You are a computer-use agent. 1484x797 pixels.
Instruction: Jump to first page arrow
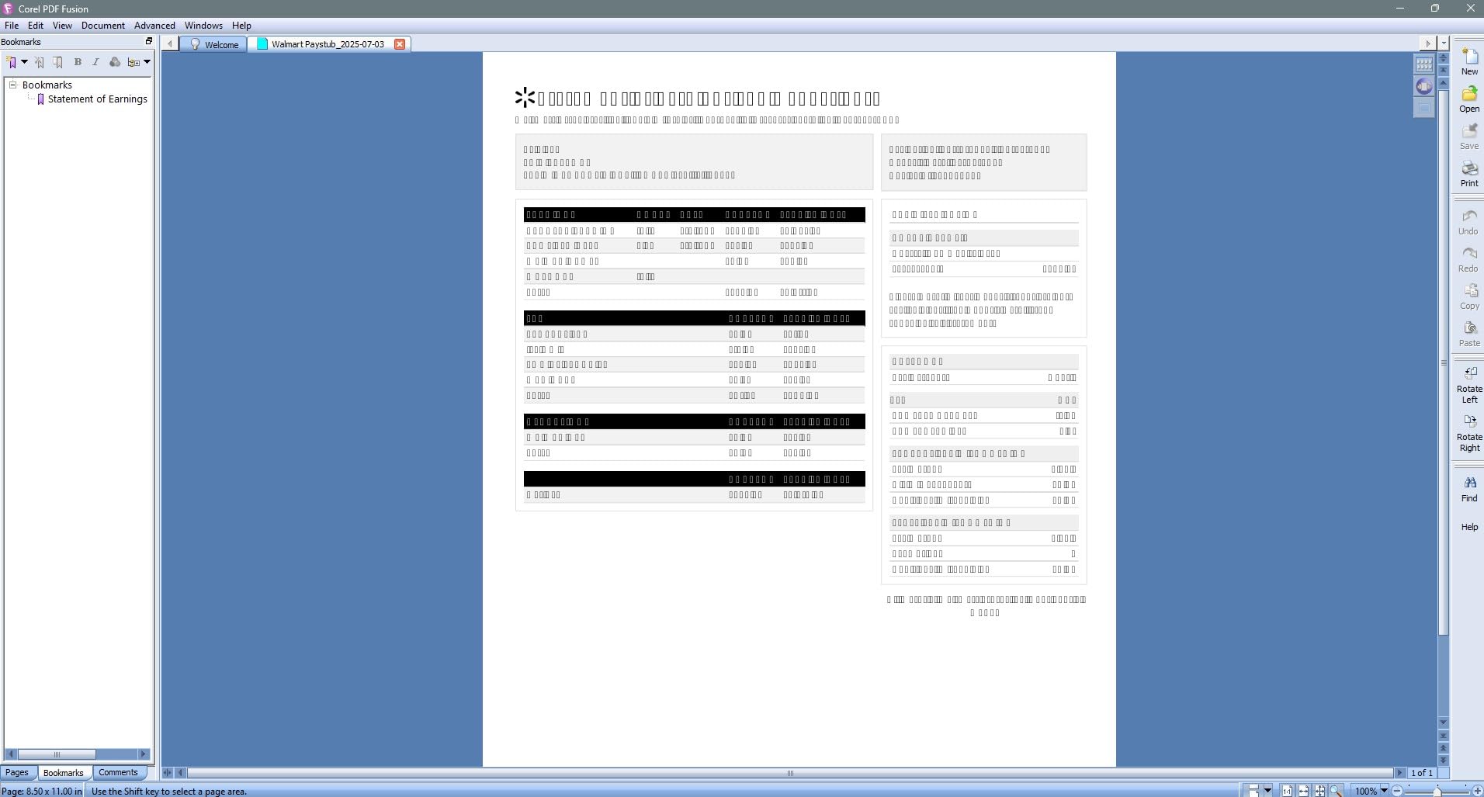(1444, 71)
